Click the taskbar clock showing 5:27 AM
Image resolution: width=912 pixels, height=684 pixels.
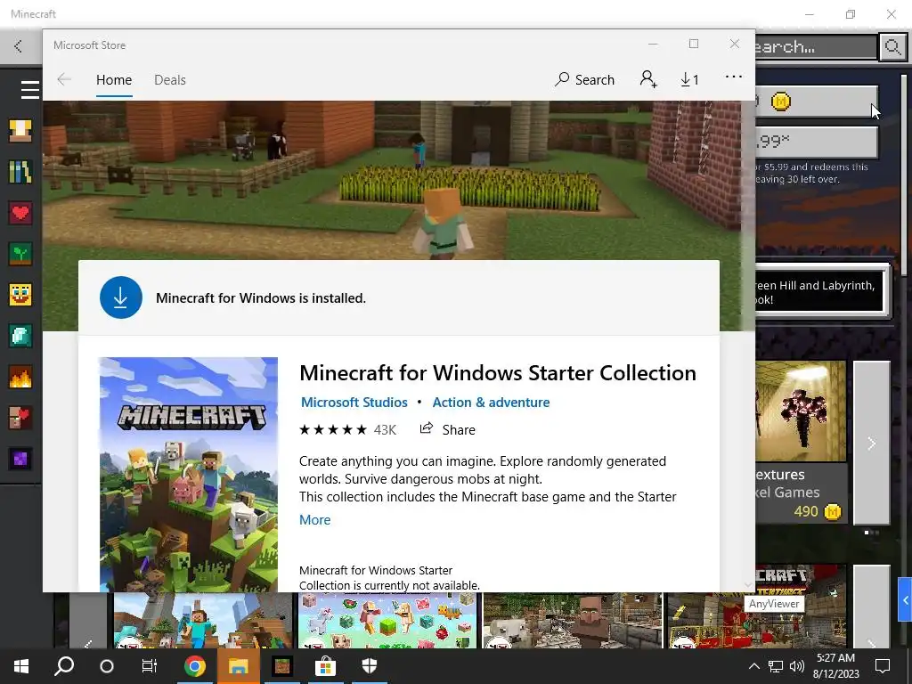pos(835,666)
